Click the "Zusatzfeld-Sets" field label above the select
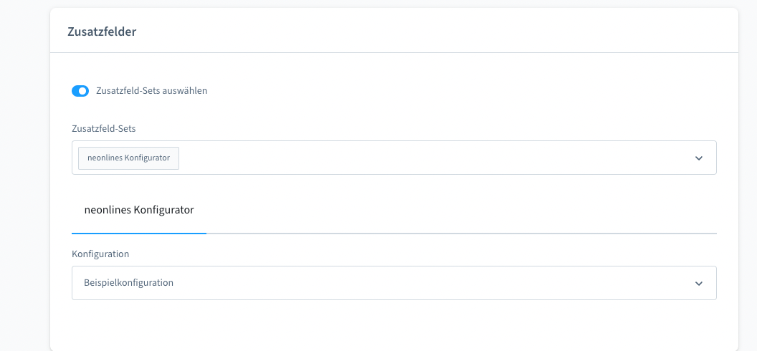757x351 pixels. point(105,128)
